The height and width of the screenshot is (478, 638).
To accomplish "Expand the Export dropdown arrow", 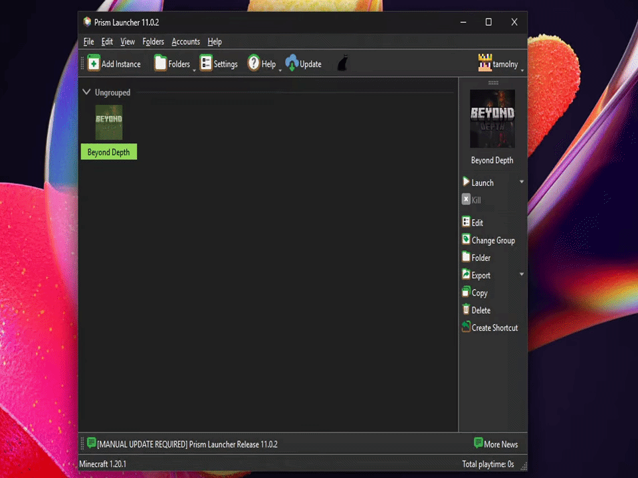I will pos(522,274).
